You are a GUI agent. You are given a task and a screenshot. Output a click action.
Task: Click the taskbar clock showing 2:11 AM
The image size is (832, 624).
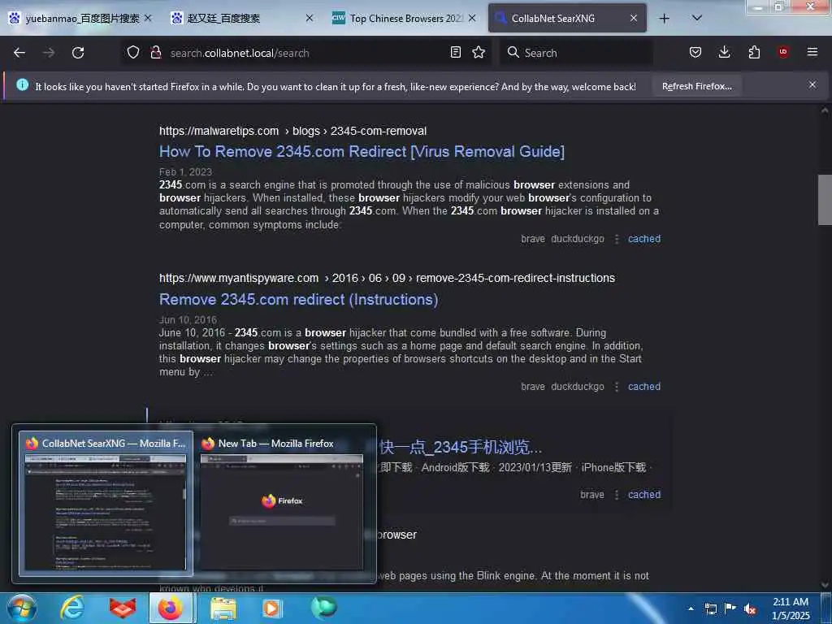(x=791, y=609)
